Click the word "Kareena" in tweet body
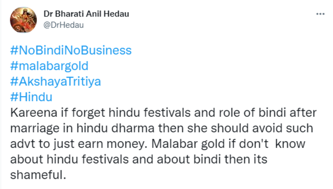The height and width of the screenshot is (189, 333). tap(34, 113)
